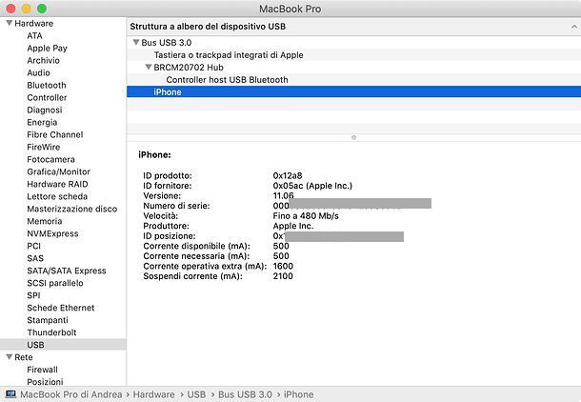Select the Rete section heading
This screenshot has width=581, height=402.
point(24,357)
